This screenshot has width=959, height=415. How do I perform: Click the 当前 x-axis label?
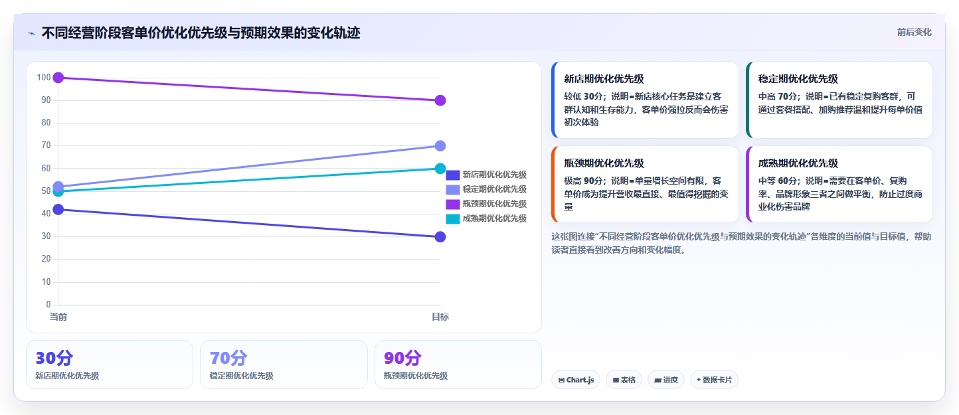click(58, 317)
